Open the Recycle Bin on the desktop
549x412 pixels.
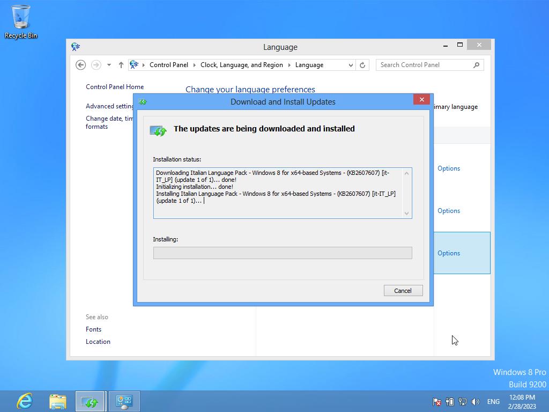21,21
